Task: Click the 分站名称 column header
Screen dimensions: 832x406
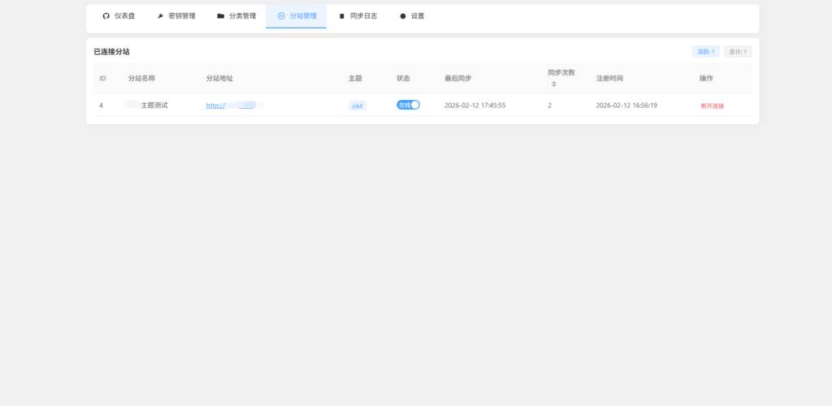Action: click(x=141, y=79)
